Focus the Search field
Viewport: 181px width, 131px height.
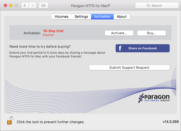pos(157,5)
